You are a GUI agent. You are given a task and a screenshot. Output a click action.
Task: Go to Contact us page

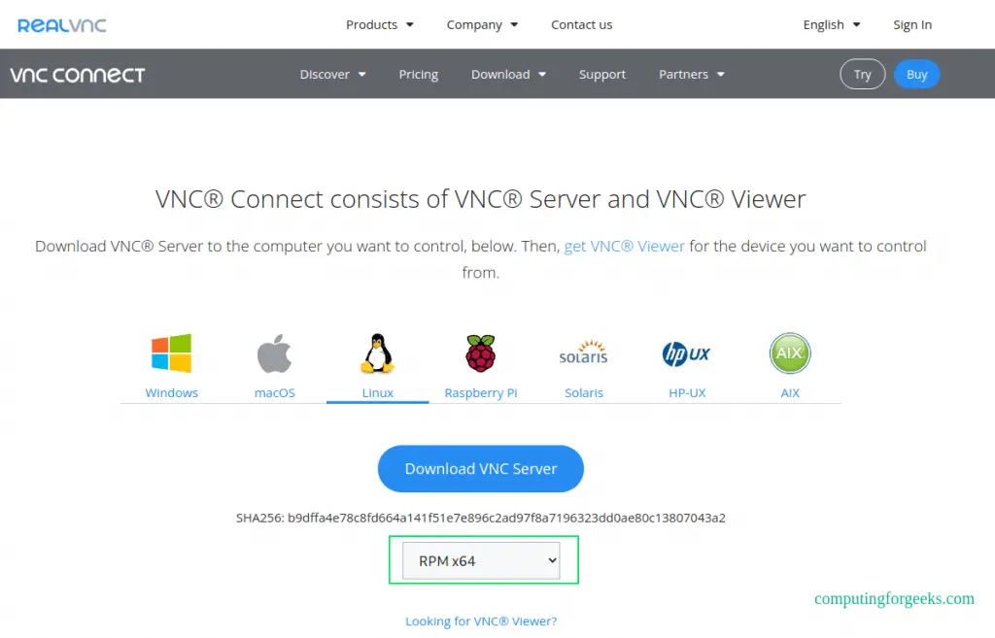[581, 24]
